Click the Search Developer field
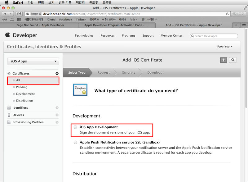 [x=214, y=36]
